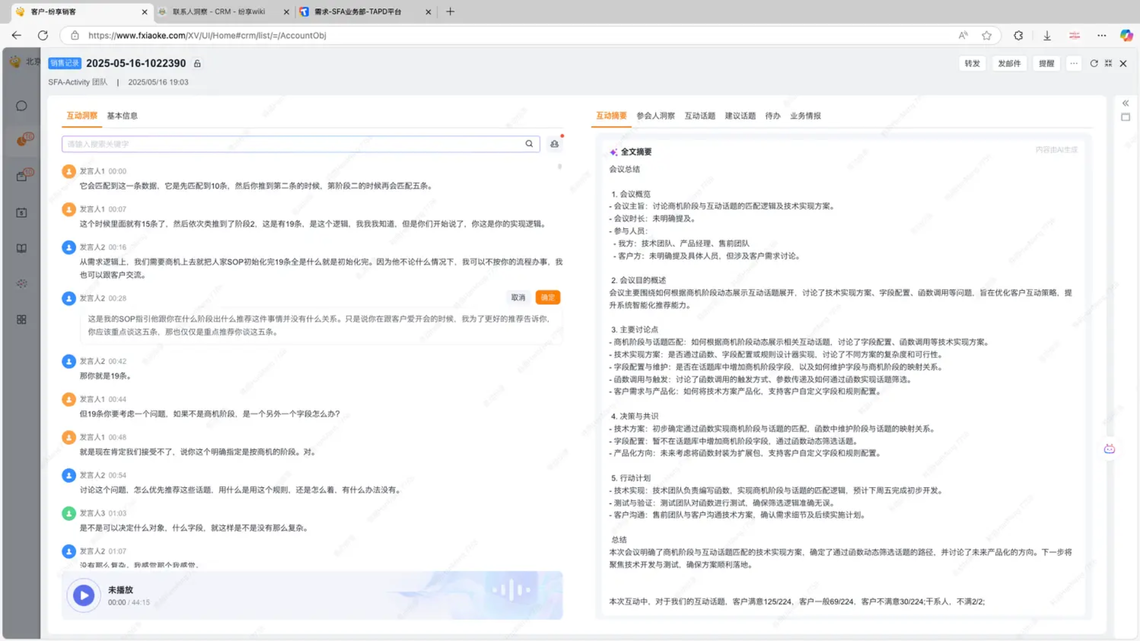Open the more actions menu (…) in the header
The width and height of the screenshot is (1140, 641).
click(1073, 64)
